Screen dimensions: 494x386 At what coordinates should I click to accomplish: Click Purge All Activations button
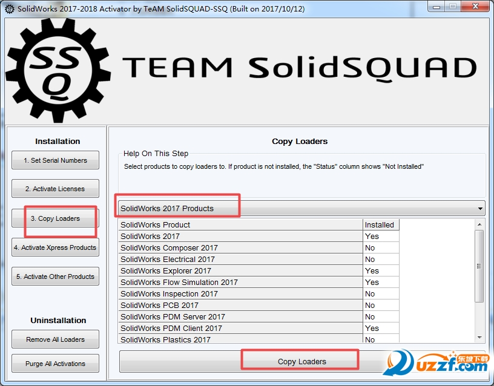pos(55,364)
